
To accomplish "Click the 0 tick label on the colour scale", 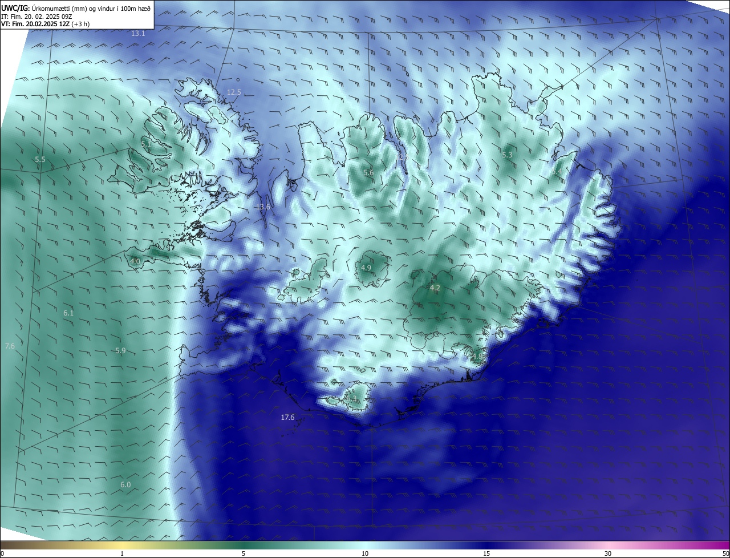I will click(x=2, y=553).
